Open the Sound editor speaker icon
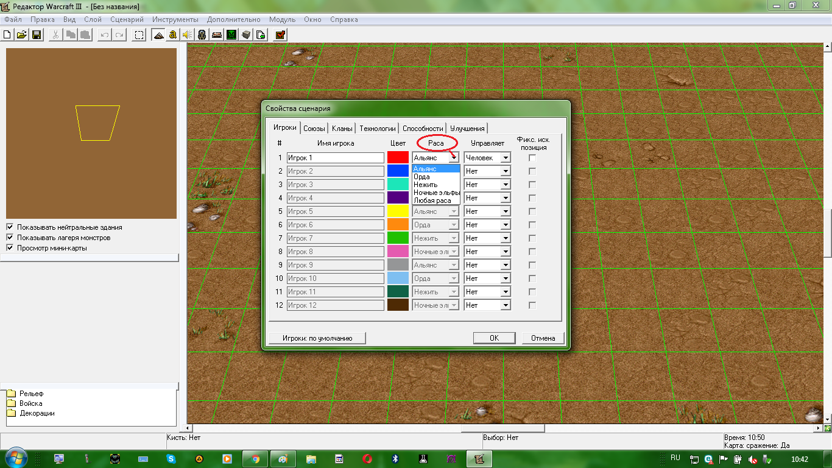Image resolution: width=832 pixels, height=468 pixels. tap(188, 35)
